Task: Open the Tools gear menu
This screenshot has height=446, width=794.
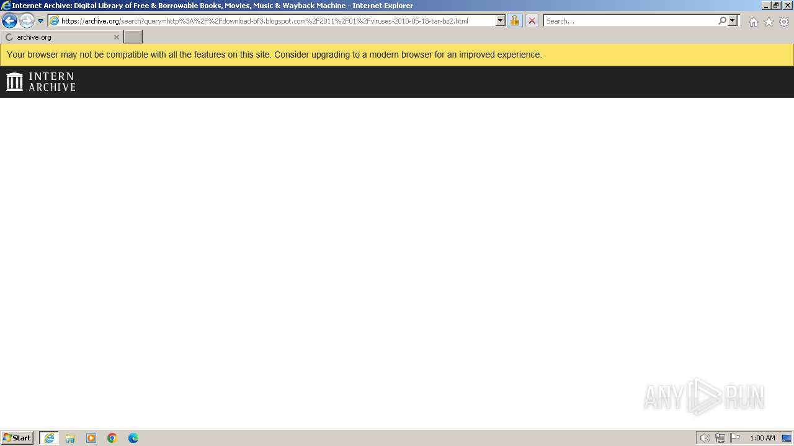Action: 784,22
